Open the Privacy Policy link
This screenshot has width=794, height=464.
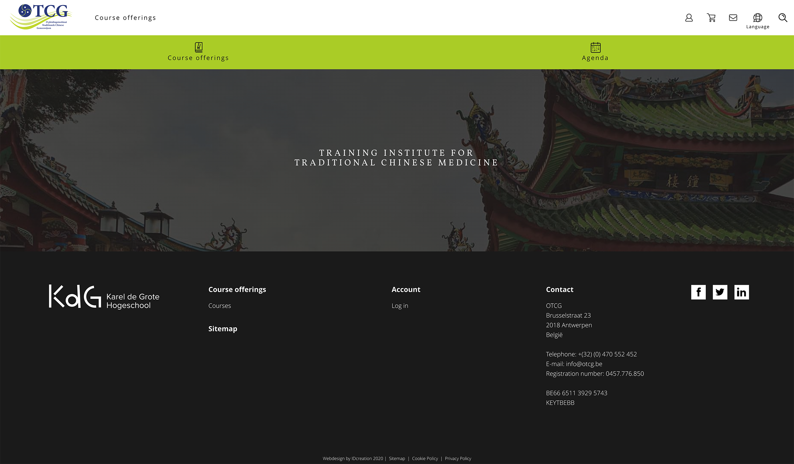click(x=458, y=458)
